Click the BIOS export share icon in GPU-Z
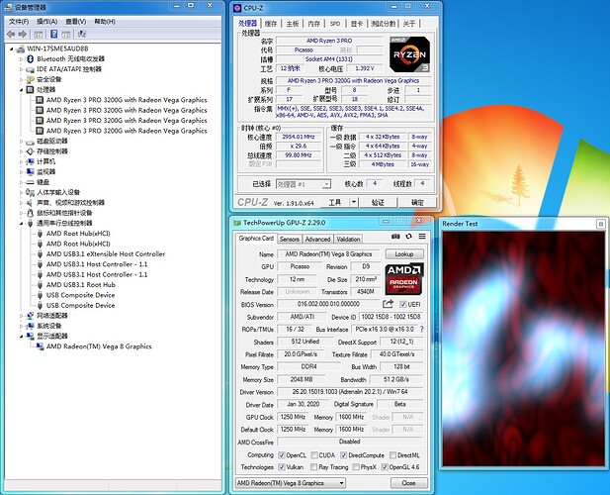 [388, 304]
